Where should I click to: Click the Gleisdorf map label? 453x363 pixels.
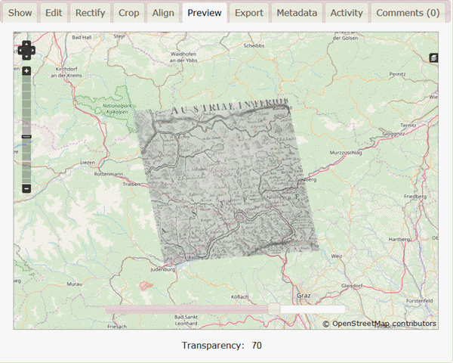pyautogui.click(x=352, y=286)
